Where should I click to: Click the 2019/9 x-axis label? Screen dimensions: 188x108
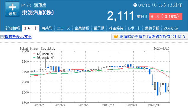pos(84,105)
